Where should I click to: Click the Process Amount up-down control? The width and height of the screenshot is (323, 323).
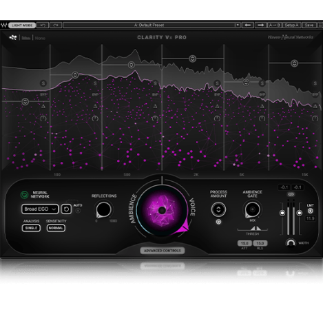coord(218,209)
